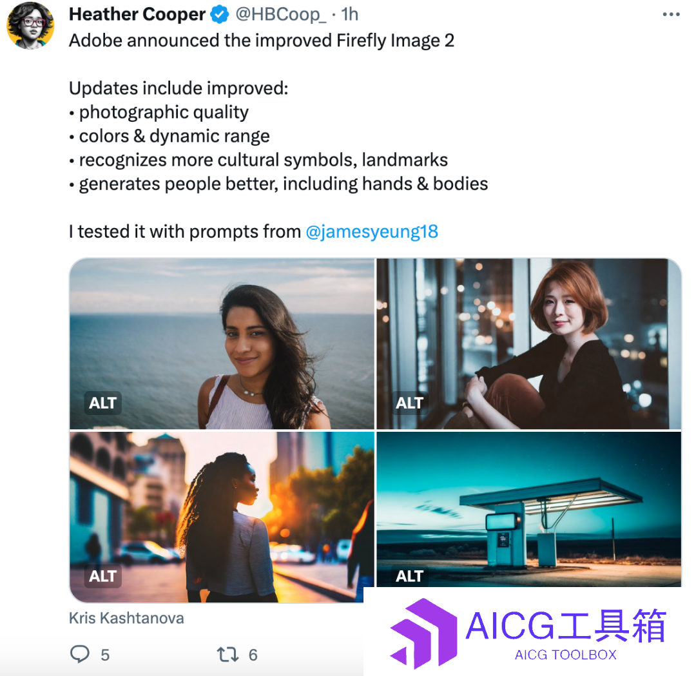Open ALT badge on sunset street photo
696x676 pixels.
coord(102,576)
